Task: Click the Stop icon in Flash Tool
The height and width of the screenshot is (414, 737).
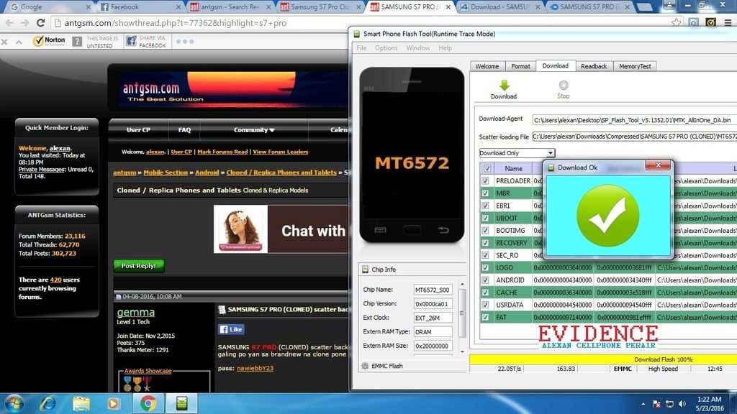Action: [563, 86]
